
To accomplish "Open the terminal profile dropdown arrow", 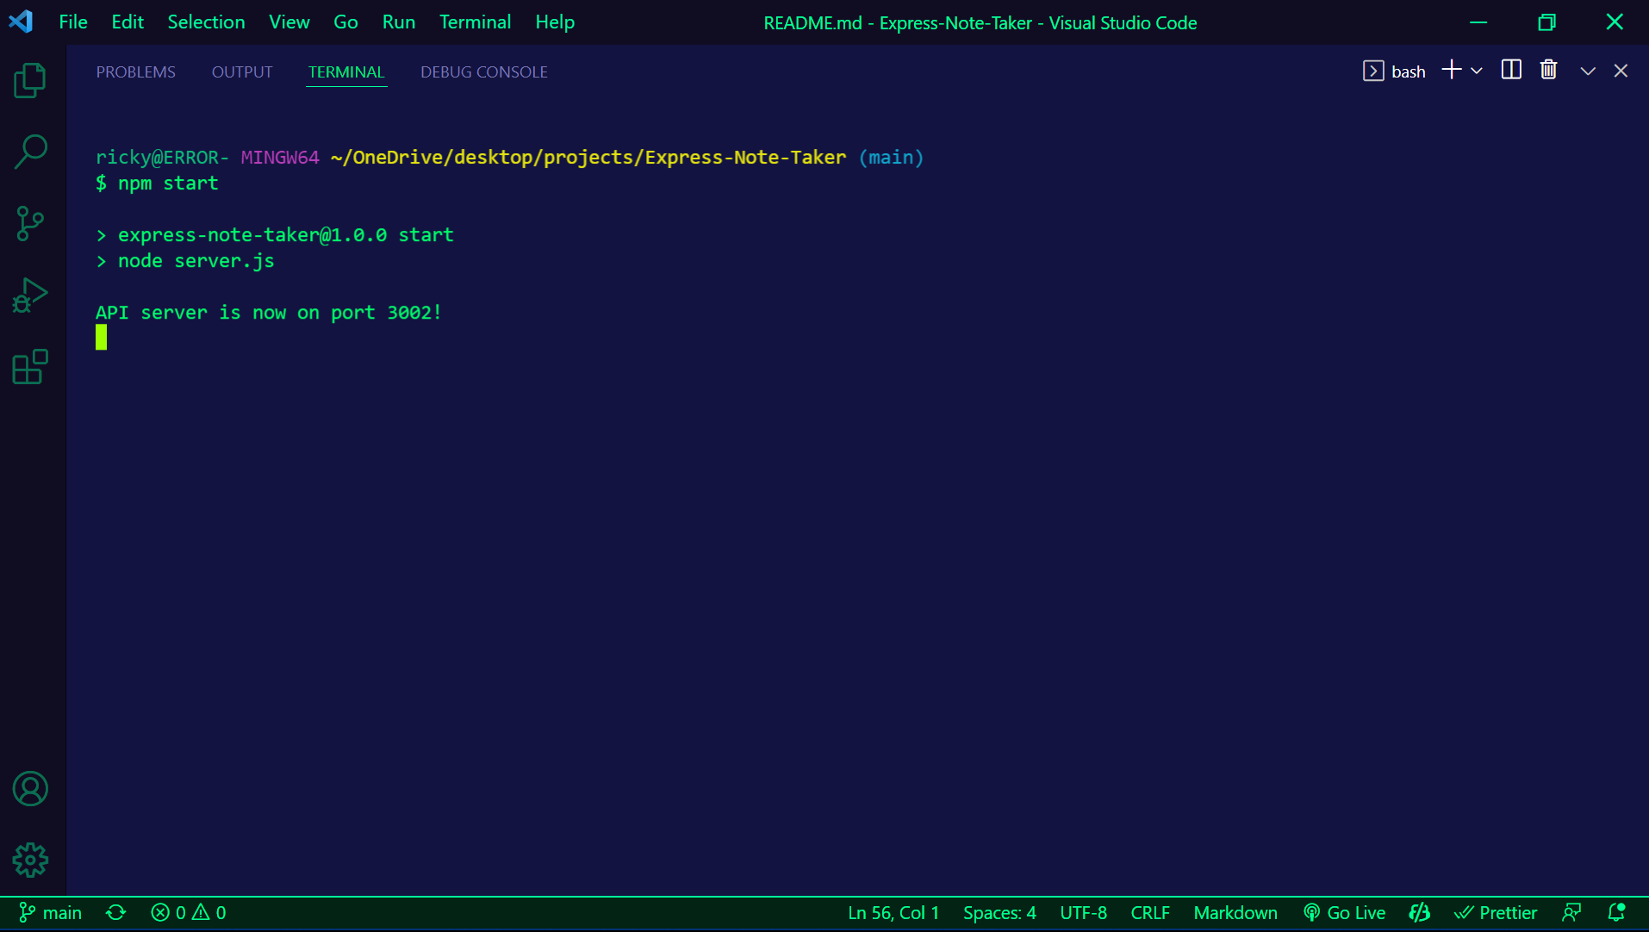I will point(1477,70).
